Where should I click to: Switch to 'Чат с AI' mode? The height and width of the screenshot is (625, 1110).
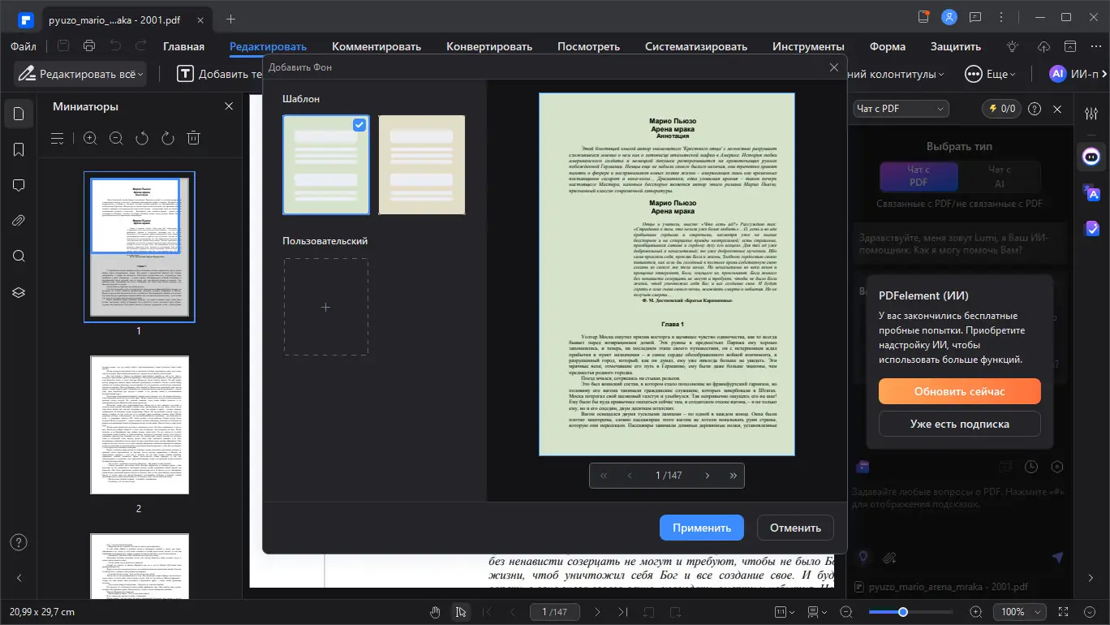coord(999,176)
